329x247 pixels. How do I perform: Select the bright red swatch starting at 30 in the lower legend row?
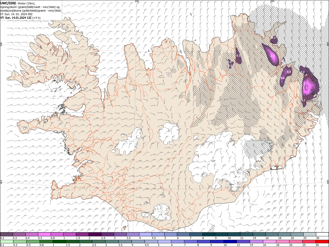pos(322,242)
